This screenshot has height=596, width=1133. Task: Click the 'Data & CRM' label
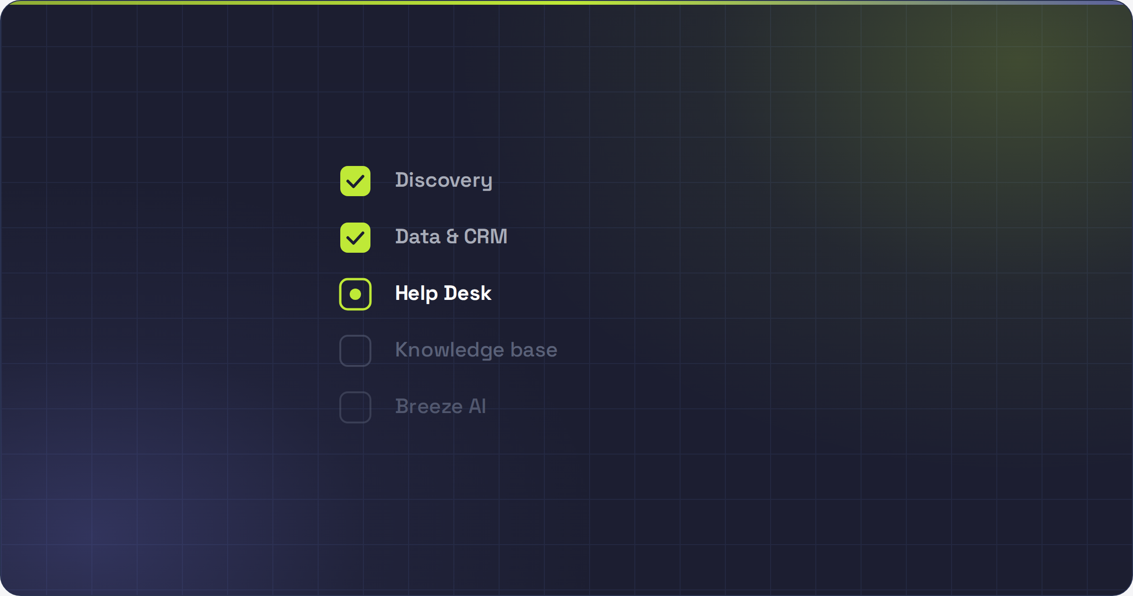pyautogui.click(x=451, y=237)
